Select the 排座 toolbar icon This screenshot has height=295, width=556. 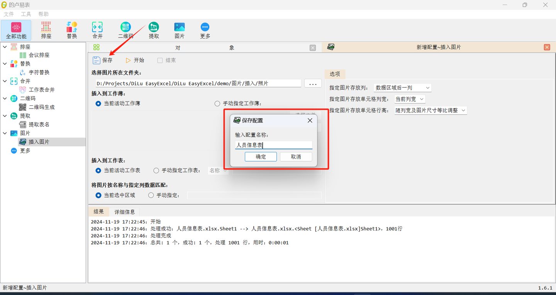tap(46, 30)
